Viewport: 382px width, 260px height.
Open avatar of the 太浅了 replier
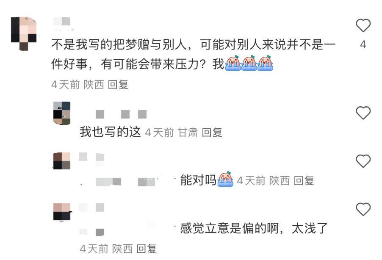click(62, 212)
